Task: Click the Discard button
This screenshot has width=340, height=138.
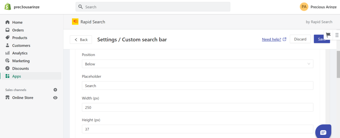Action: (300, 39)
